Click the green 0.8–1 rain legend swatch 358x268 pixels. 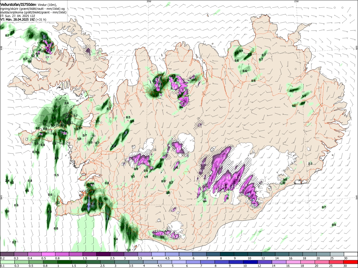pyautogui.click(x=50, y=262)
